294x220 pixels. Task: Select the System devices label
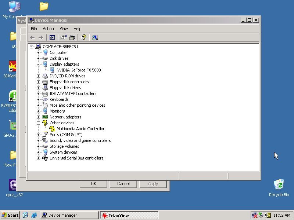[x=63, y=152]
